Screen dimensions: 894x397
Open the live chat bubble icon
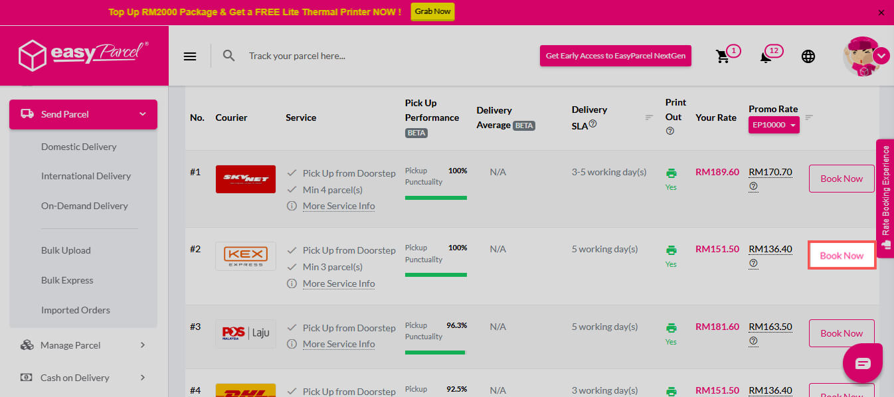(x=862, y=362)
